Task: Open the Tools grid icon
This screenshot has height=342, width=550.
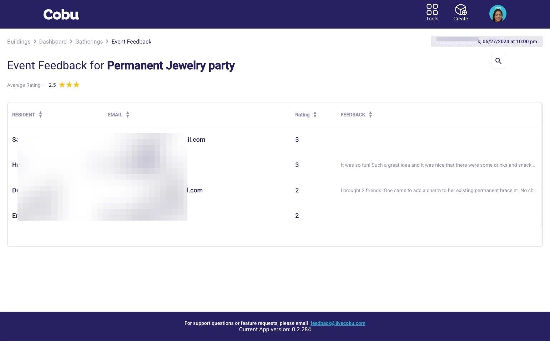Action: 432,10
